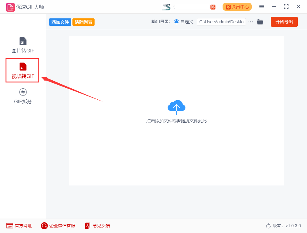The height and width of the screenshot is (233, 307).
Task: Switch to the 图片转GIF tab
Action: 23,45
